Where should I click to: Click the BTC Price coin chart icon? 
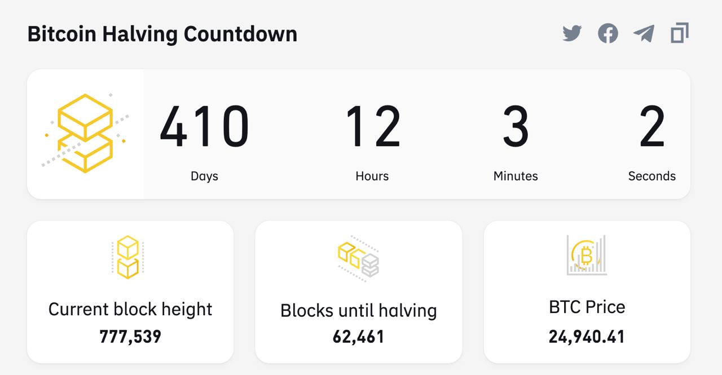[x=587, y=255]
